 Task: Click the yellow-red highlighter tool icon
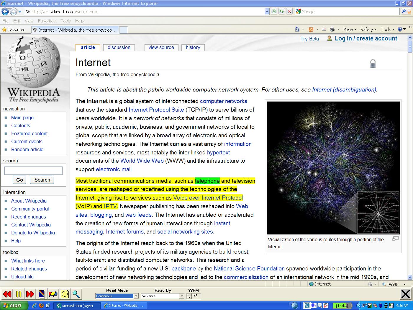pos(53,294)
